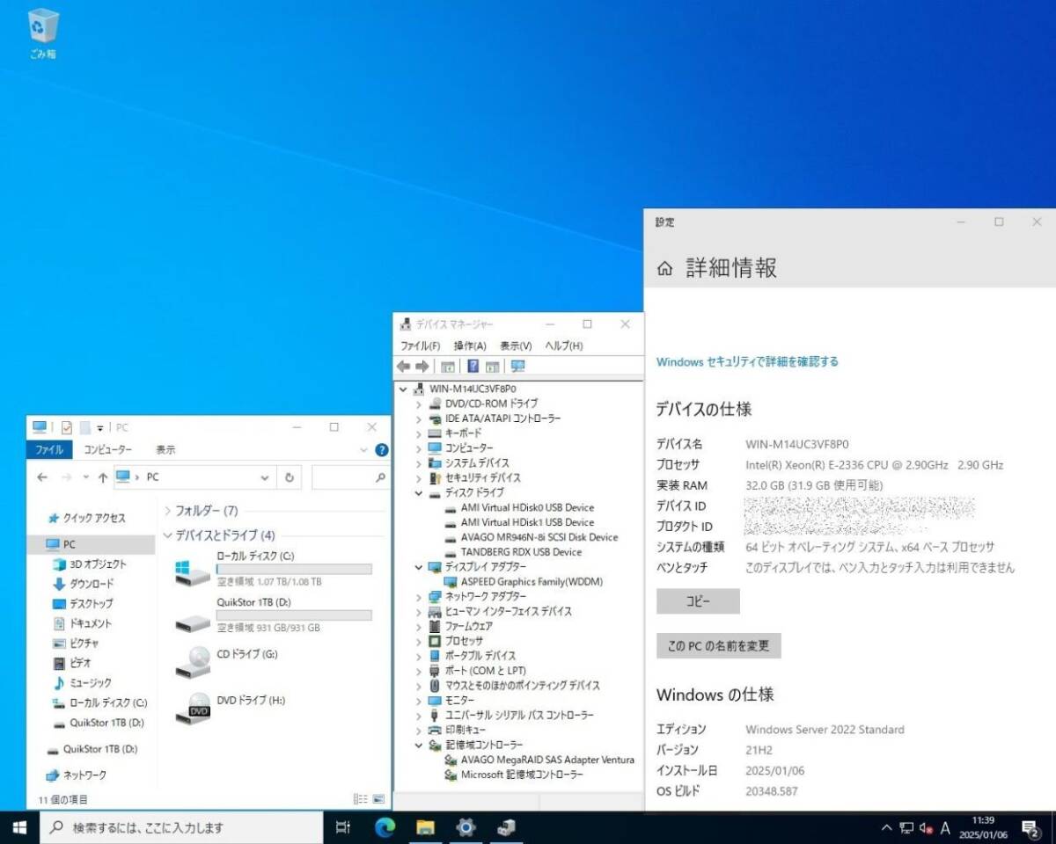Expand the ネットワーク アダプター node
This screenshot has height=844, width=1056.
point(420,596)
